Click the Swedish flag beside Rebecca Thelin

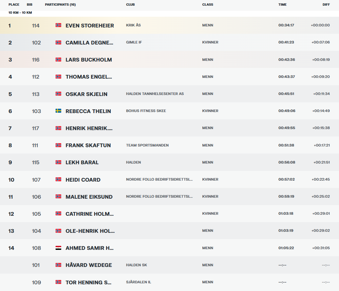pos(58,111)
